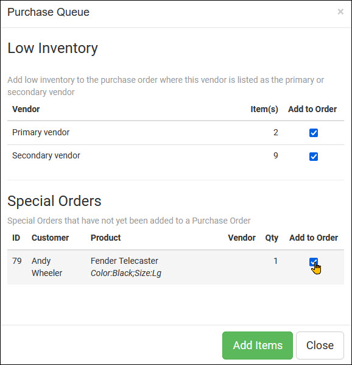Click the Fender Telecaster product name

pyautogui.click(x=124, y=261)
